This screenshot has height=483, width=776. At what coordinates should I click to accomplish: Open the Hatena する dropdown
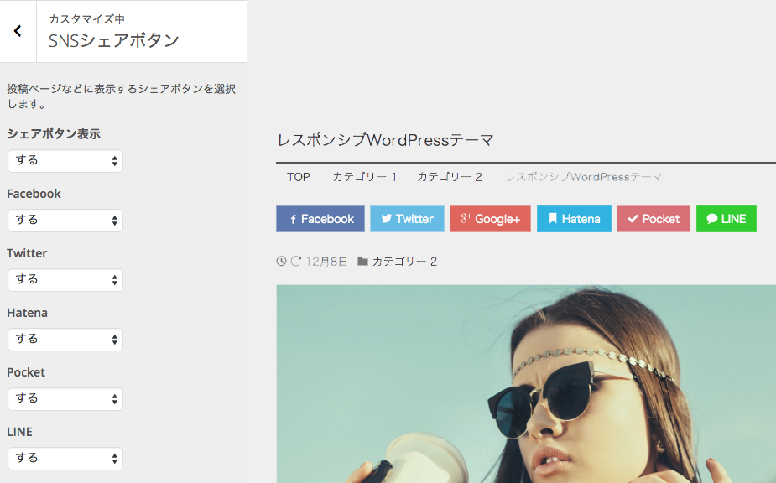65,340
